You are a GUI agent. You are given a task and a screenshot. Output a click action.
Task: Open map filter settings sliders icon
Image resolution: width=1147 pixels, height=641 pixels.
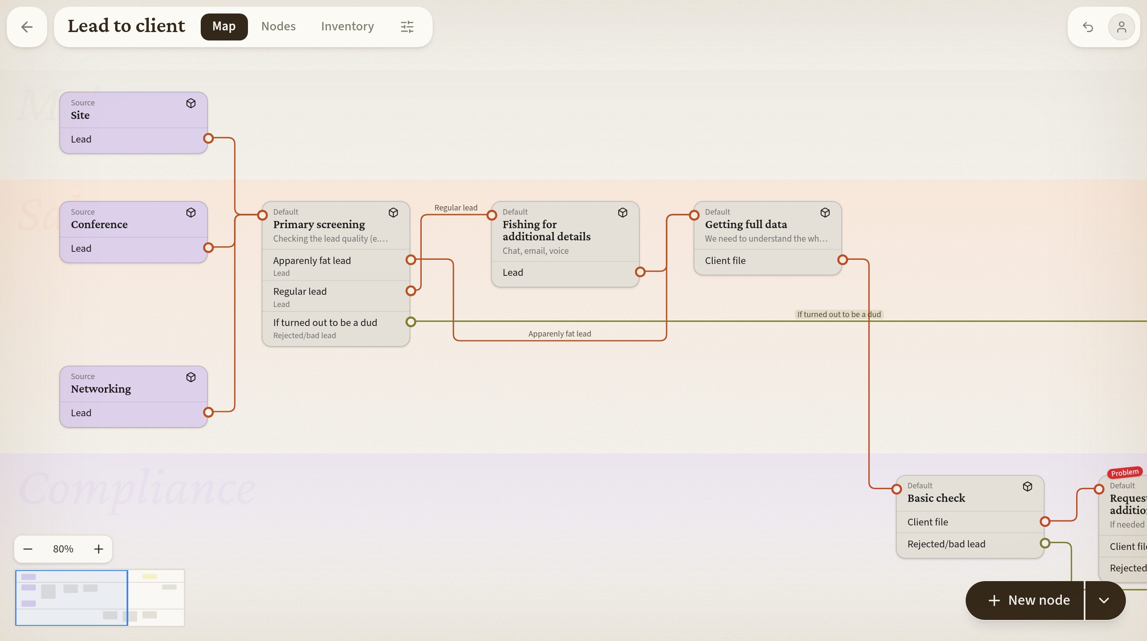(407, 27)
